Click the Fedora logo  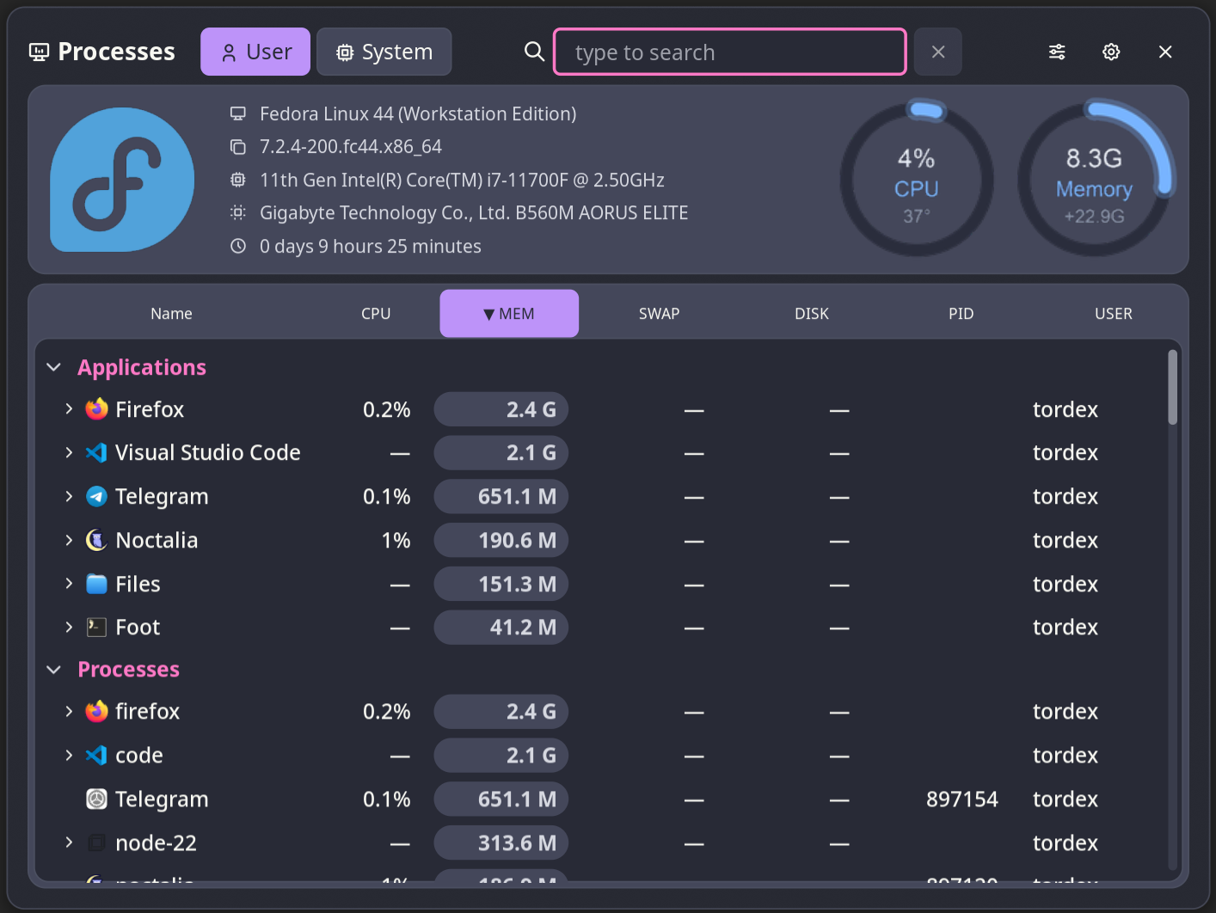click(122, 180)
